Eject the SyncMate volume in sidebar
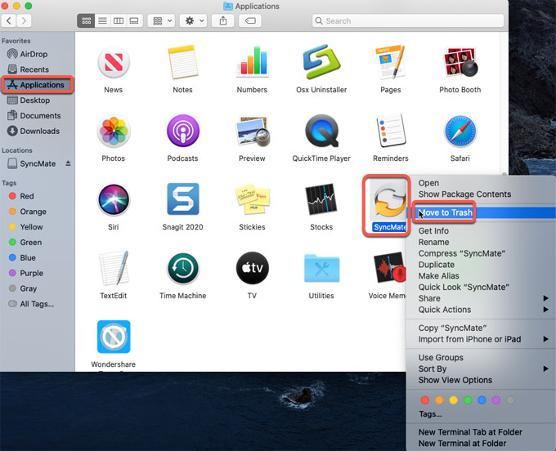 tap(68, 163)
